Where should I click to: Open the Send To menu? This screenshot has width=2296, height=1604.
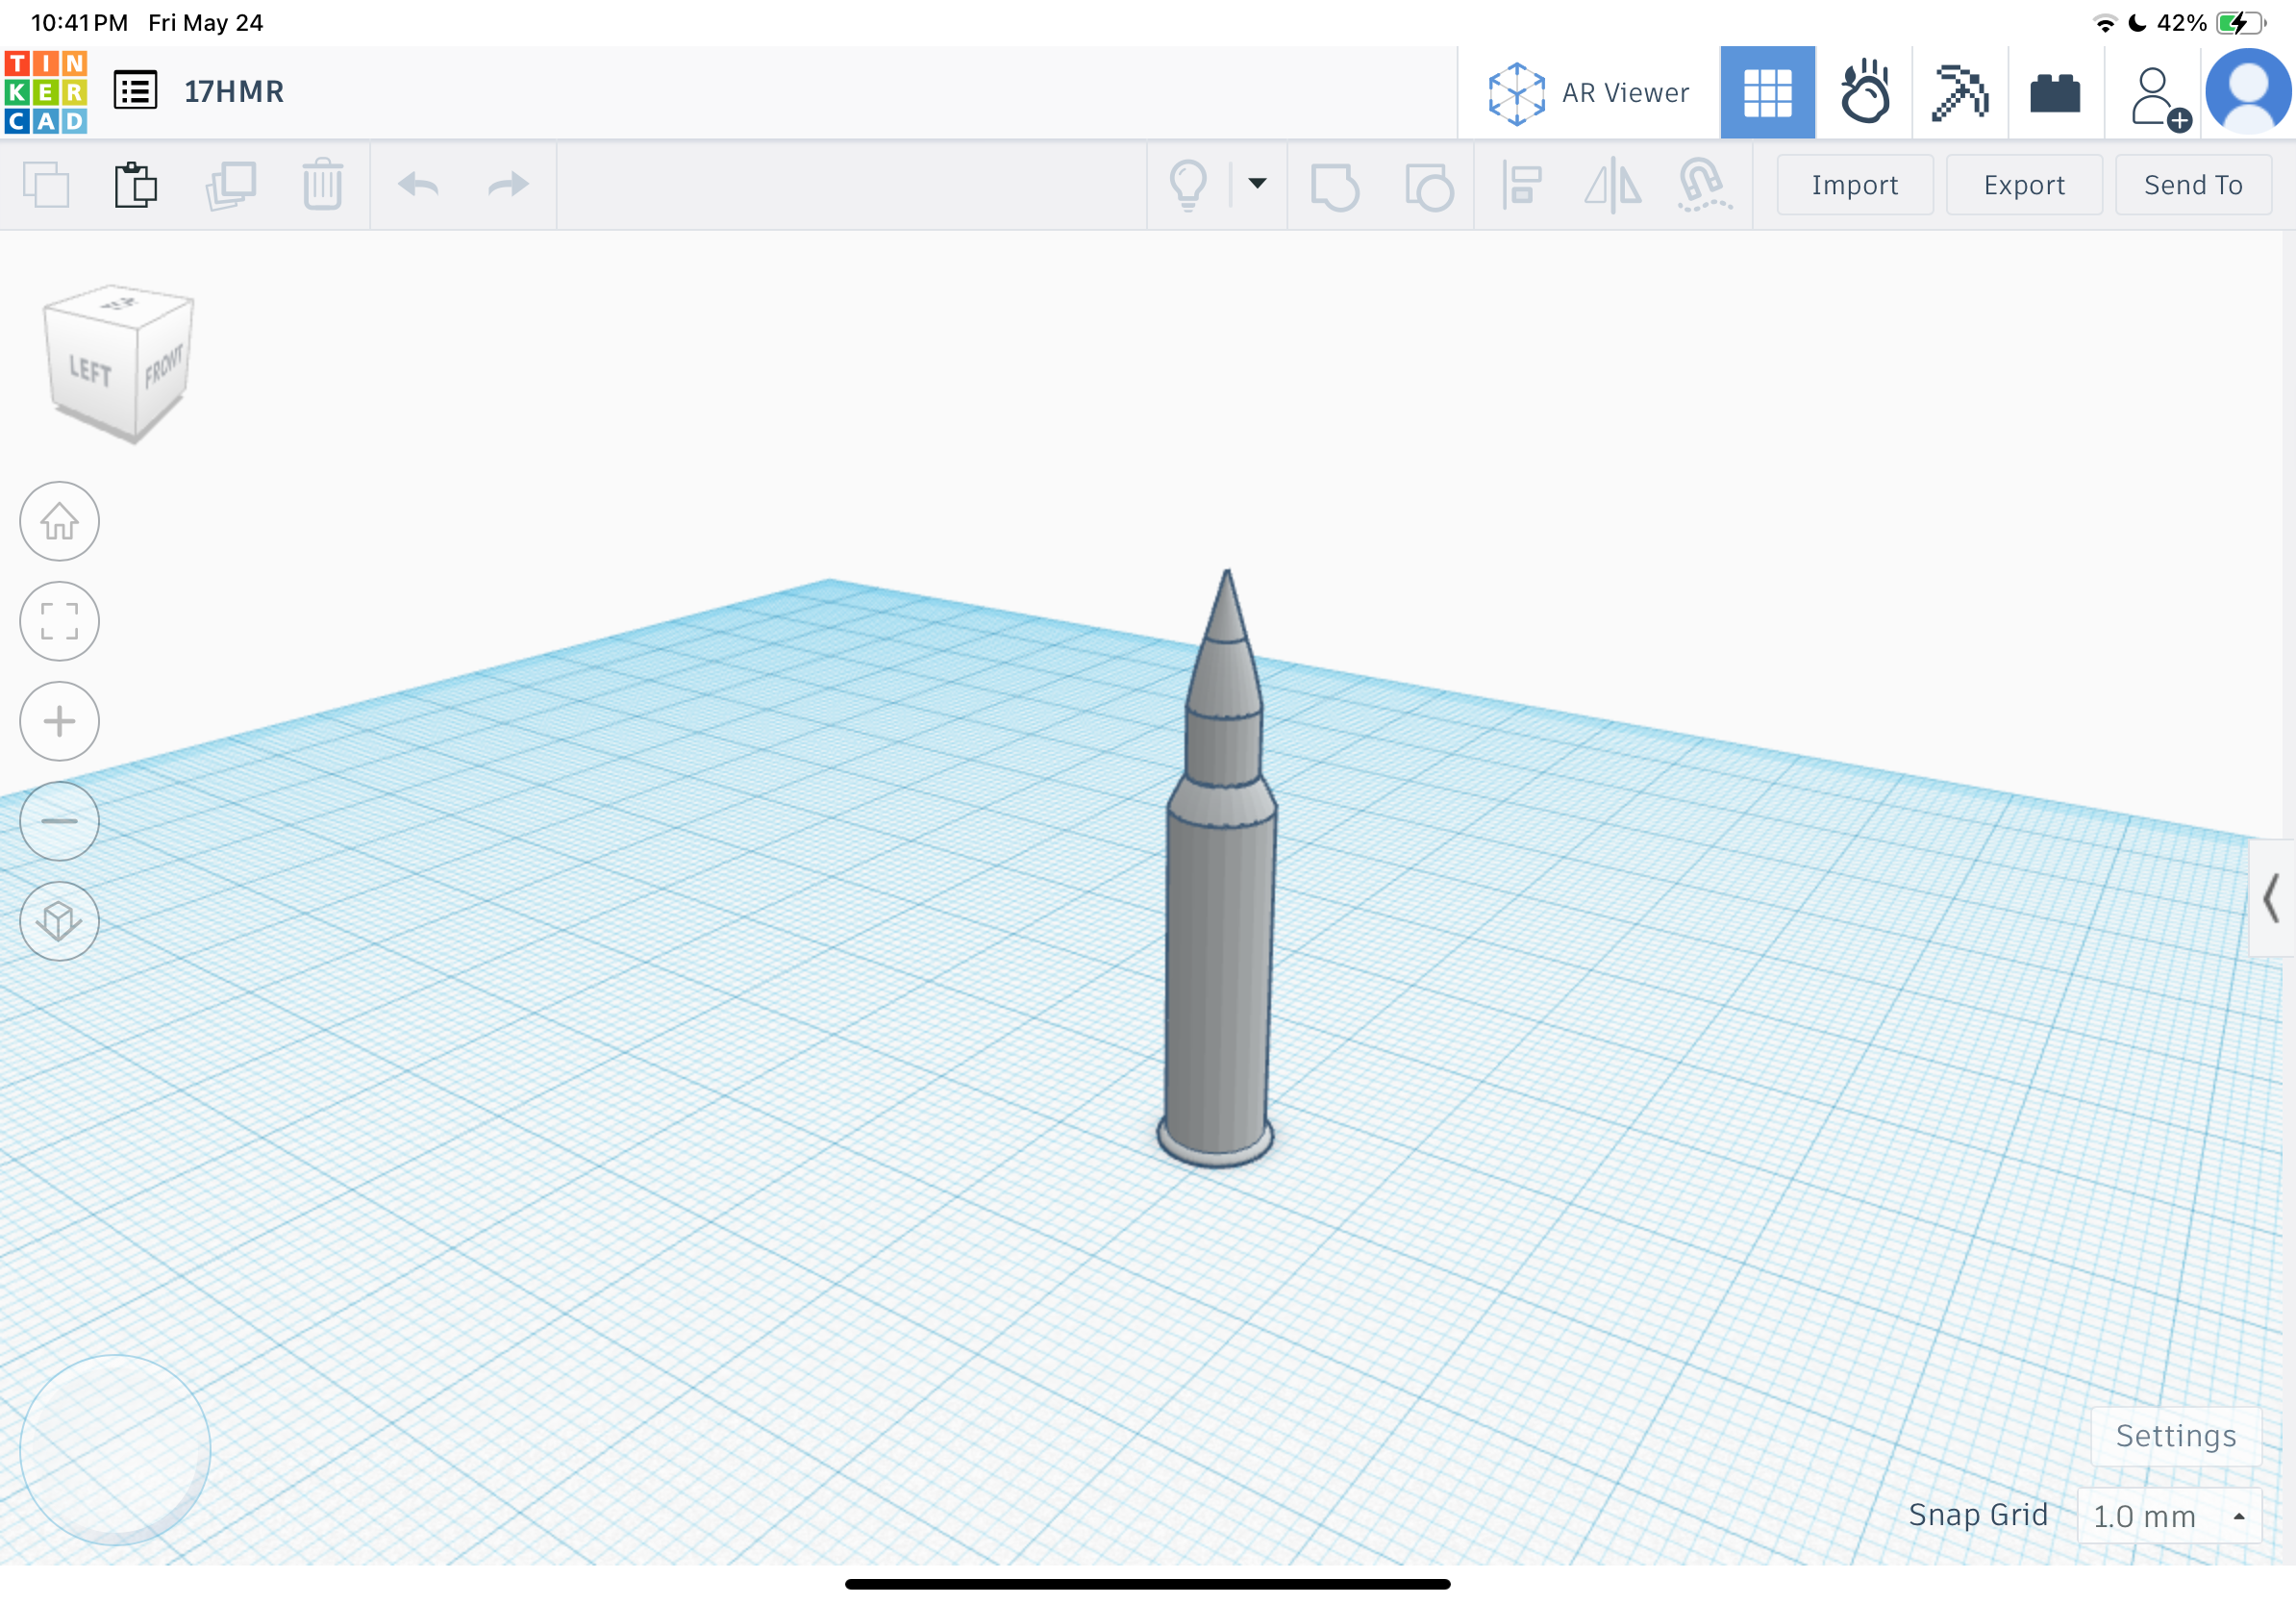[2192, 185]
